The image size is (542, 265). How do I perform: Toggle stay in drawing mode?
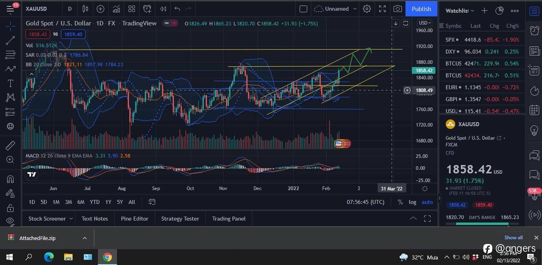pos(10,193)
